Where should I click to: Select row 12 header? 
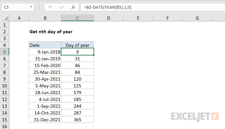point(4,99)
